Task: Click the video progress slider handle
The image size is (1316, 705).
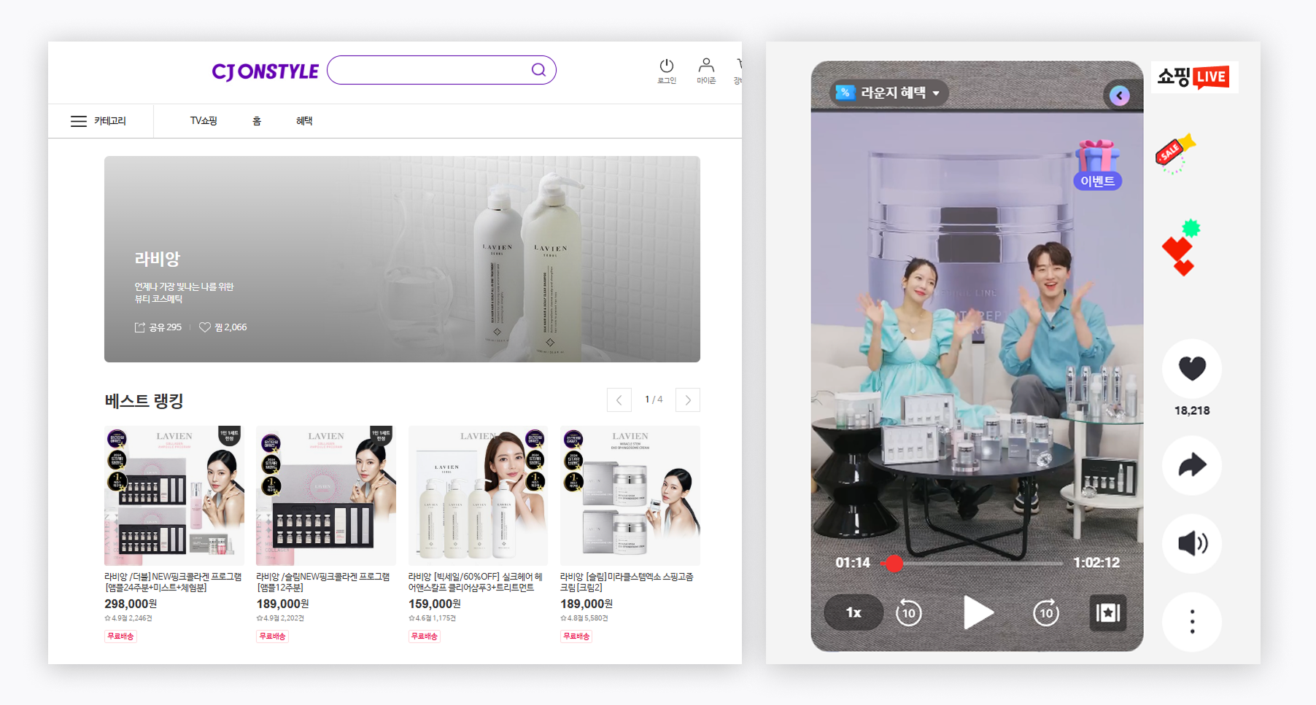Action: tap(894, 563)
